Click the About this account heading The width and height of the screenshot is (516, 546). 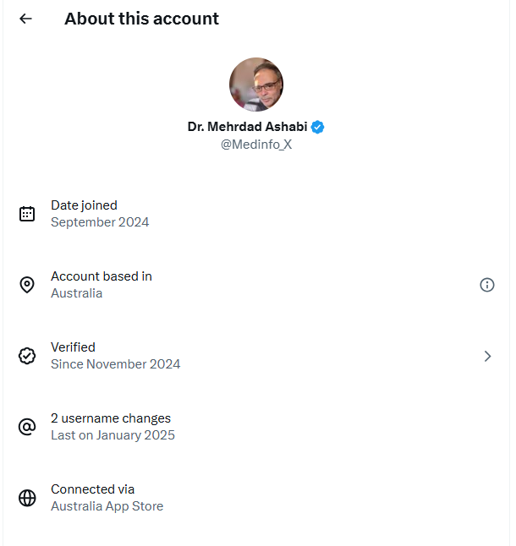(141, 19)
